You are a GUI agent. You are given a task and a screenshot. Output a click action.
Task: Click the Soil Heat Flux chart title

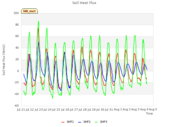point(84,3)
